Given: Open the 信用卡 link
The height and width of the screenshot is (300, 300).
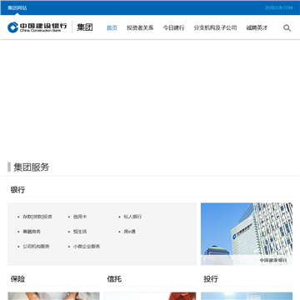Looking at the screenshot, I should [x=80, y=217].
